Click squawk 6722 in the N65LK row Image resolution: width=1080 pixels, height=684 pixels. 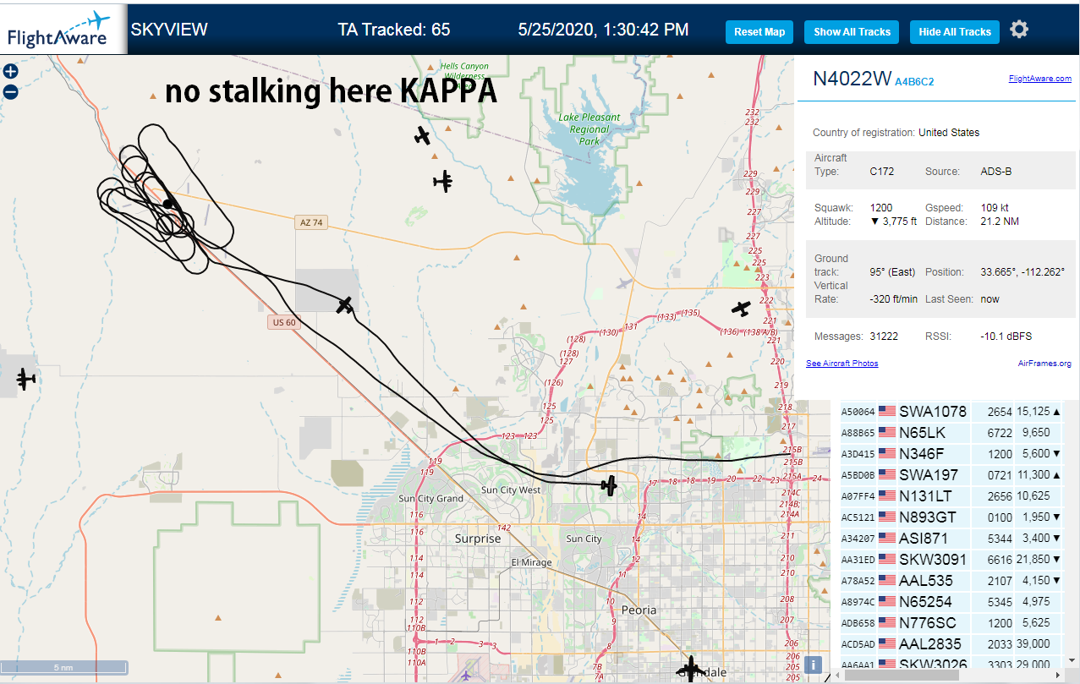(x=1000, y=433)
